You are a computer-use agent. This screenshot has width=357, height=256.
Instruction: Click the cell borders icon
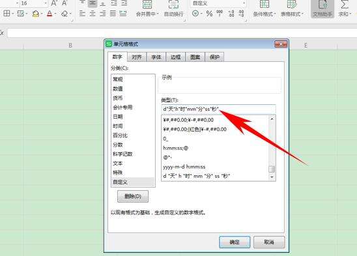[7, 14]
